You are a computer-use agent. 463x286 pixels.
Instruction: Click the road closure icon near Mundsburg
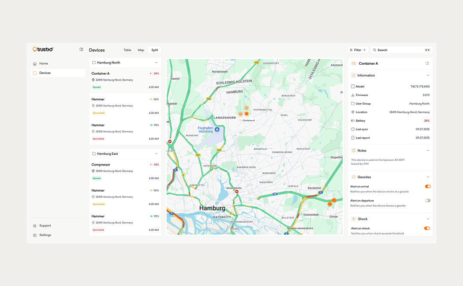click(x=237, y=192)
